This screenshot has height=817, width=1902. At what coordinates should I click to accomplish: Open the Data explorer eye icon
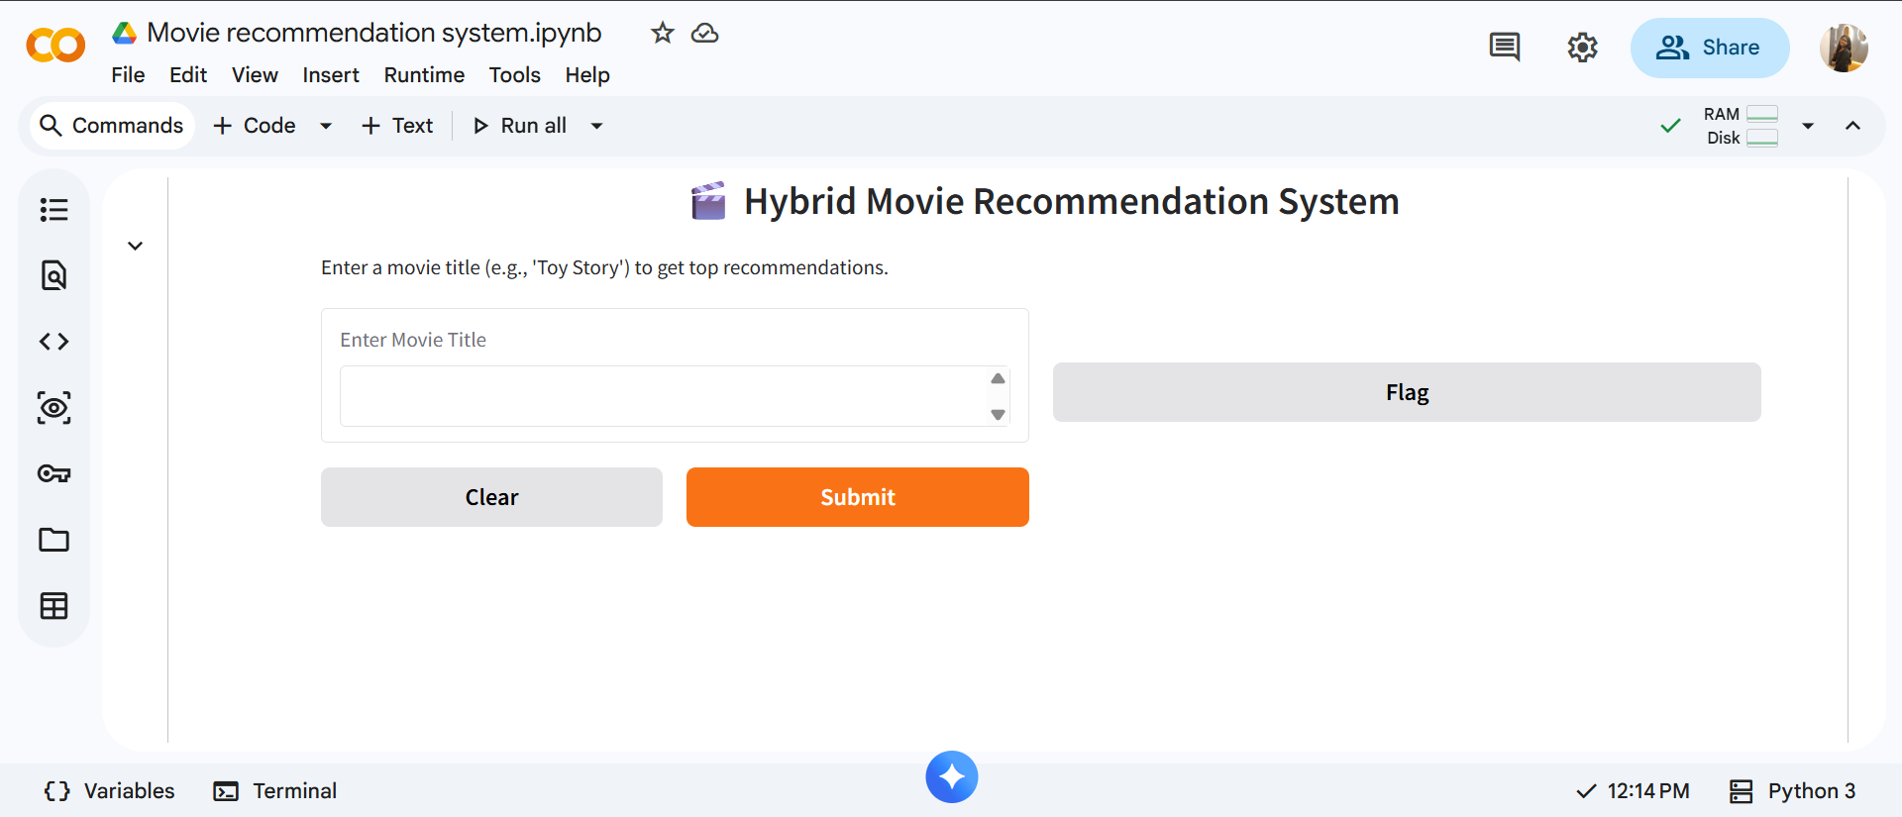53,408
